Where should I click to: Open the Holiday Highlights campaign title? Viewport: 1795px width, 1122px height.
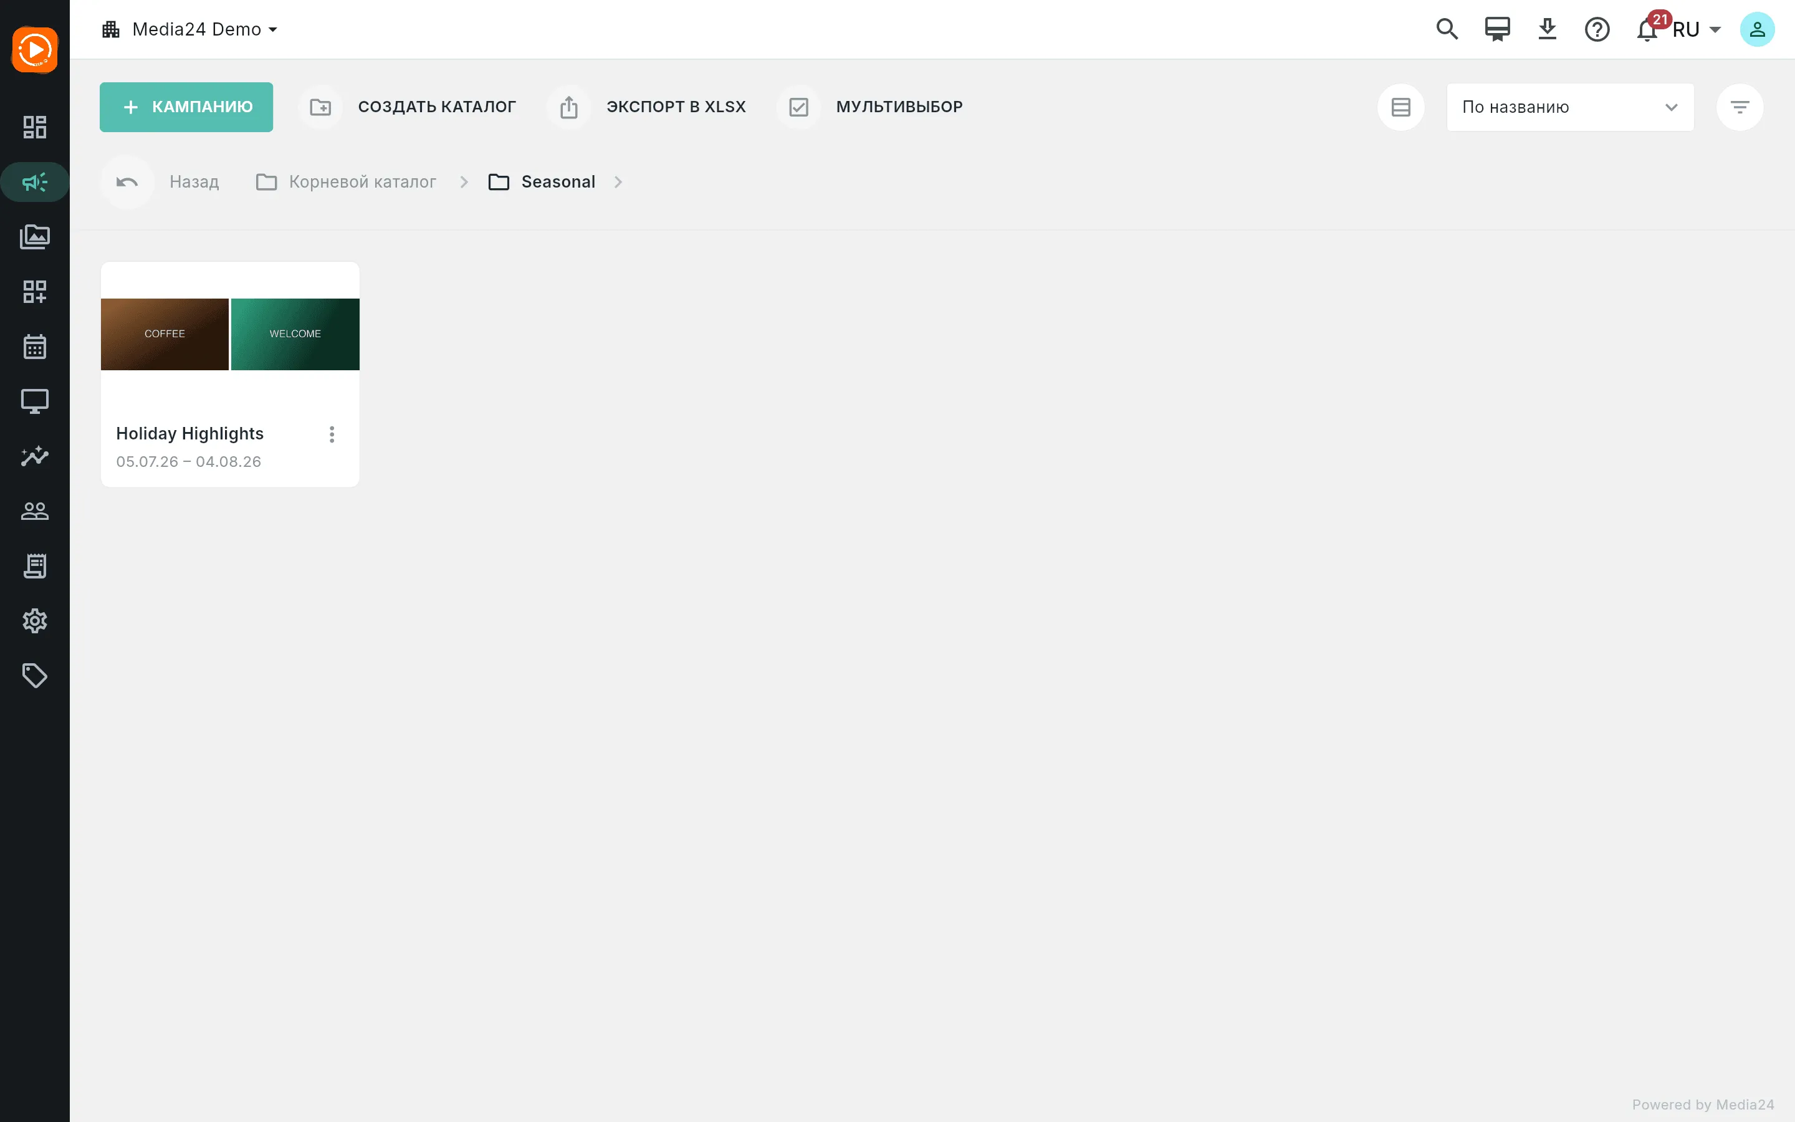pos(190,433)
